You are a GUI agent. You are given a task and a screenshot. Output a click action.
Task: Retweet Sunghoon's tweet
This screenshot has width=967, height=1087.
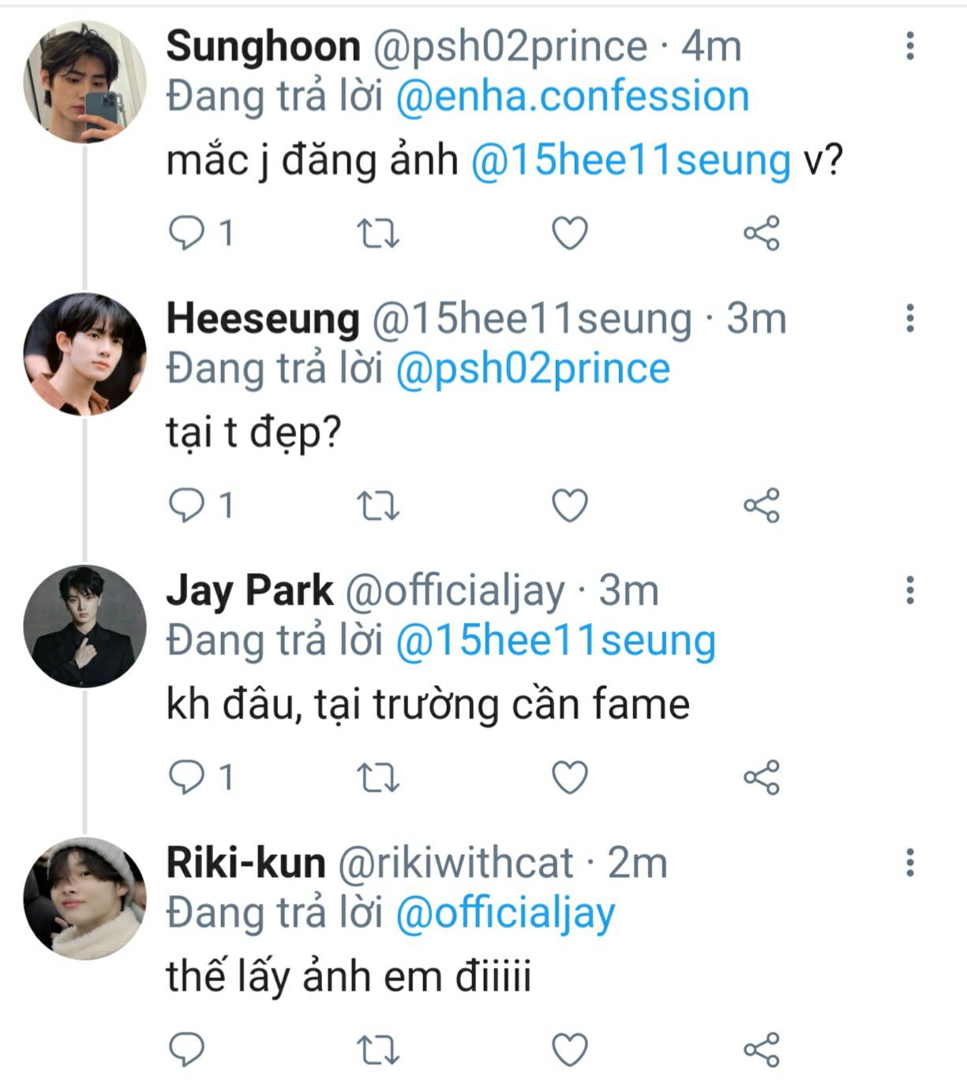[x=378, y=234]
